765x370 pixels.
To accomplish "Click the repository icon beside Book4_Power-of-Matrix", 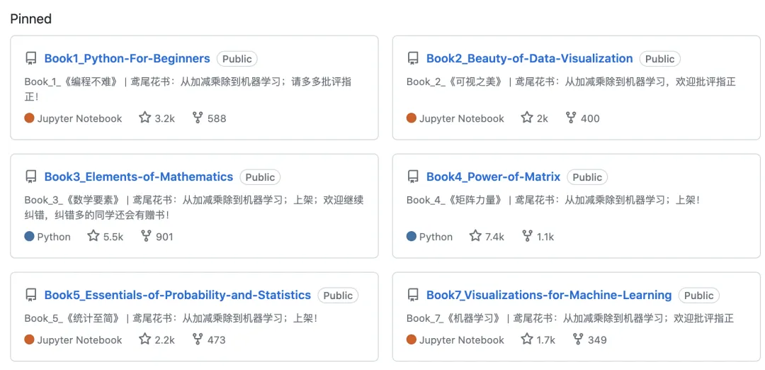I will tap(412, 177).
